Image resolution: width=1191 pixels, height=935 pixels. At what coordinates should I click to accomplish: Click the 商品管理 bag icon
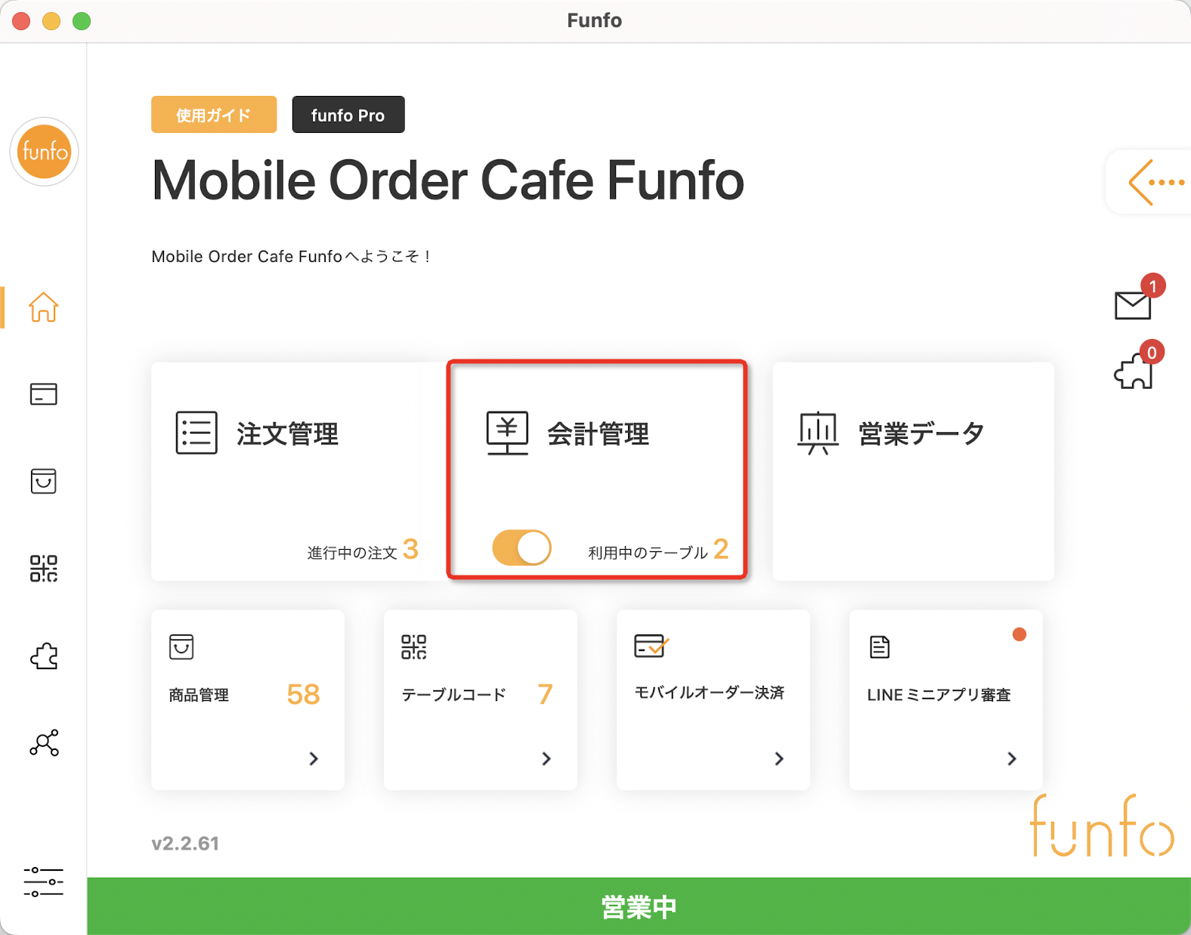[x=181, y=646]
